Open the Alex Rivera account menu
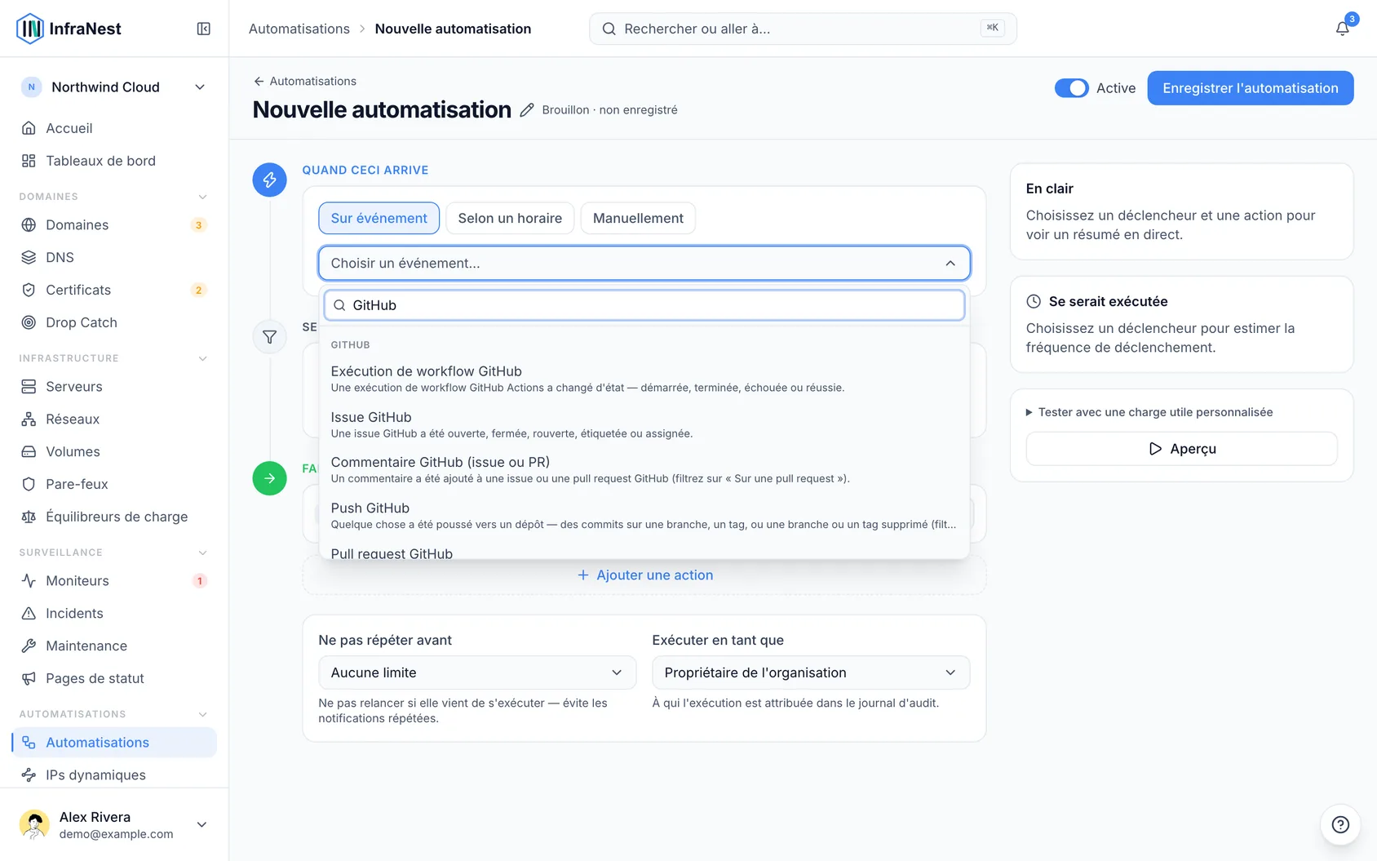 114,825
